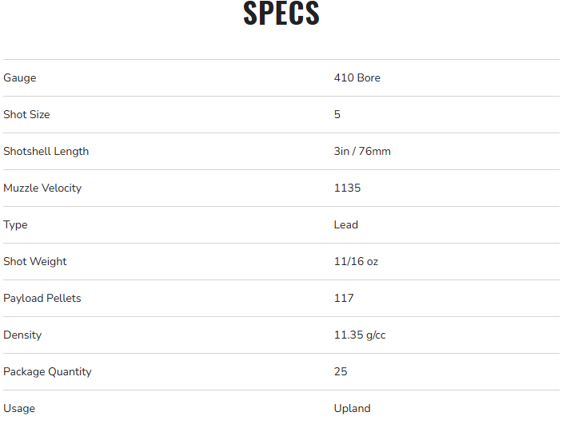The image size is (562, 428).
Task: Select the 25 package quantity value
Action: point(341,372)
